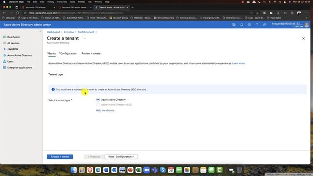Open portal settings gear icon
The height and width of the screenshot is (176, 313).
(249, 25)
